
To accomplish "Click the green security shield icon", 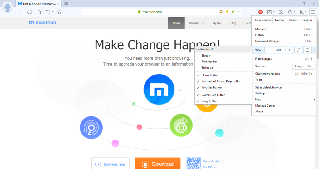I will (139, 12).
